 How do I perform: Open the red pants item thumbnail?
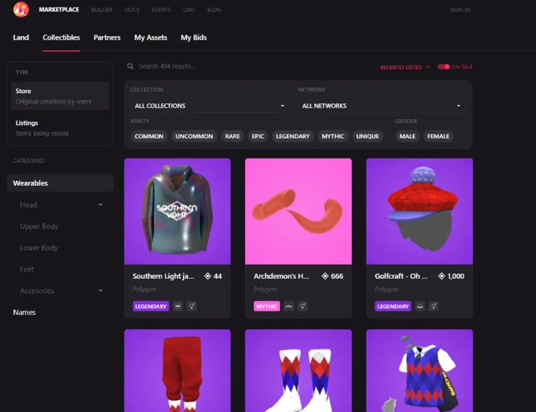pos(178,371)
